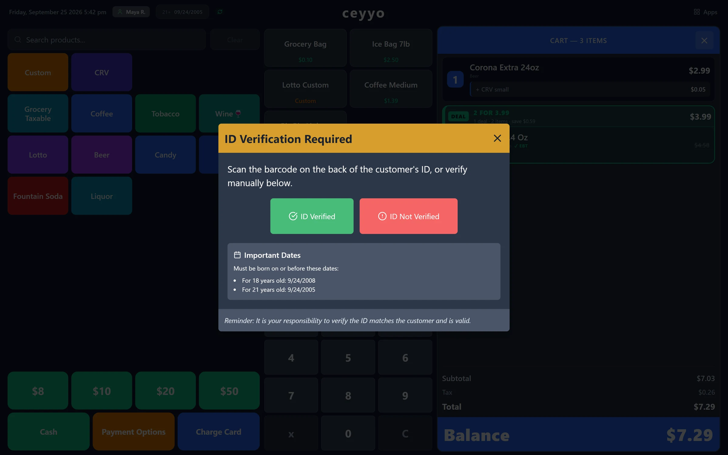728x455 pixels.
Task: Click the Maya R. user badge
Action: (131, 12)
